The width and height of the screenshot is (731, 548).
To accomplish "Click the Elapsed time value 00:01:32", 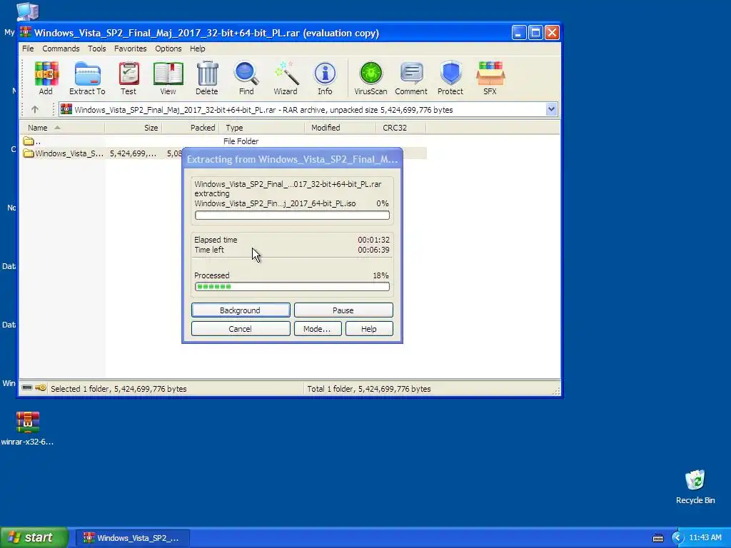I will (x=373, y=240).
